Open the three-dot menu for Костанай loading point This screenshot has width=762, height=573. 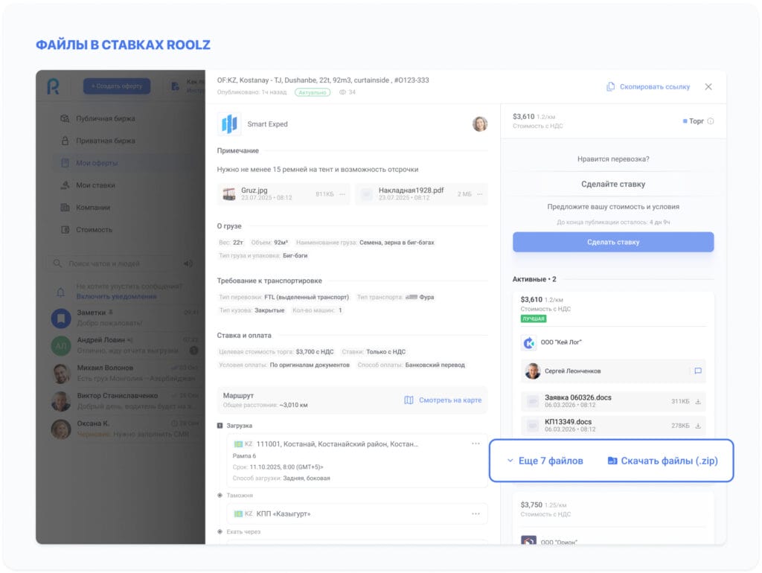click(476, 444)
